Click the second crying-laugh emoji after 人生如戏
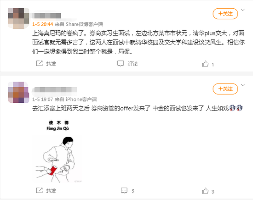The image size is (253, 200). tap(239, 108)
